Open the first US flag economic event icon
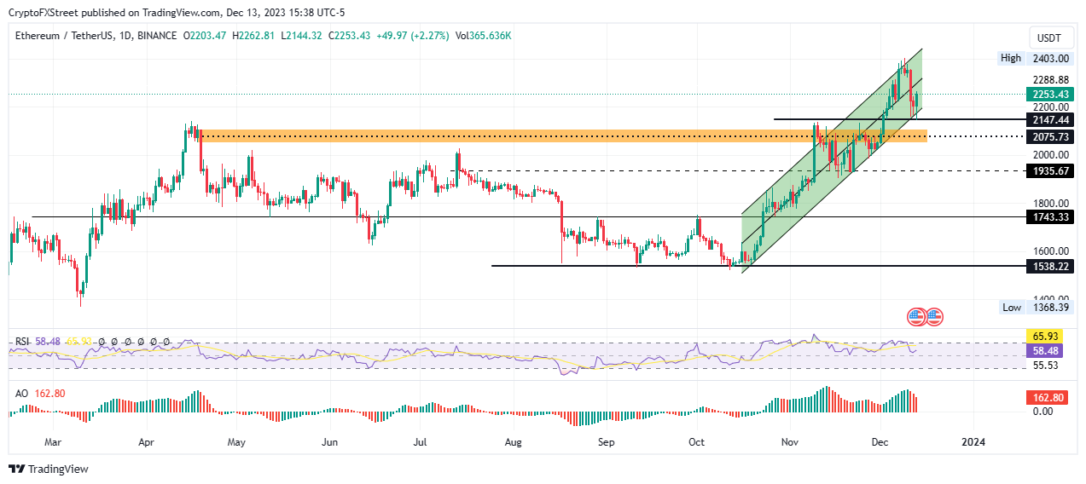This screenshot has height=484, width=1086. (x=916, y=317)
